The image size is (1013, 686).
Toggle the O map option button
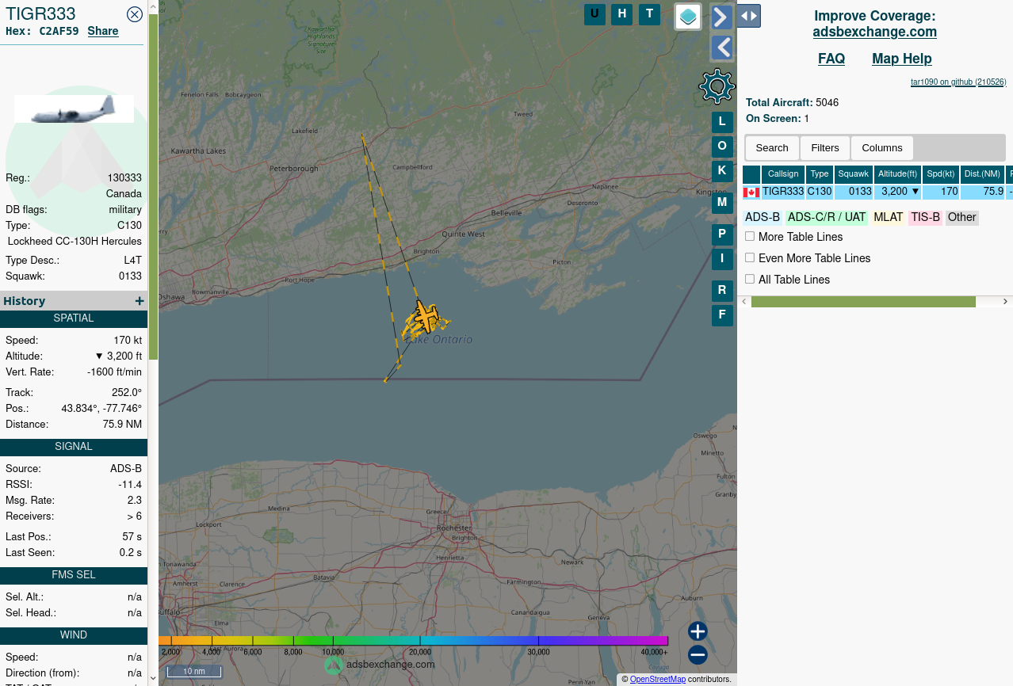(722, 146)
